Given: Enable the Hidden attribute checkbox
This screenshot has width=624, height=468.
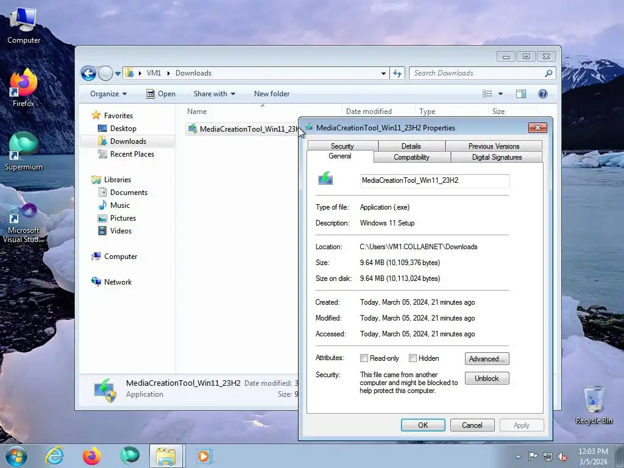Looking at the screenshot, I should coord(413,358).
